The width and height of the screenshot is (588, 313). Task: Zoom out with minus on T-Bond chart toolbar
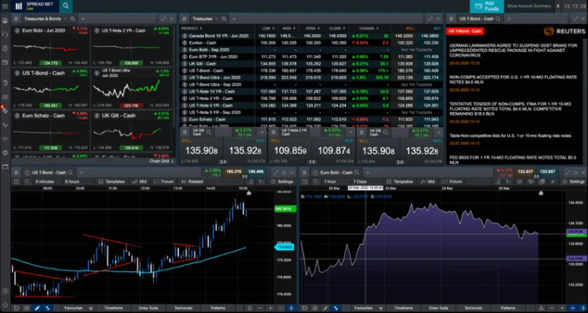point(260,308)
